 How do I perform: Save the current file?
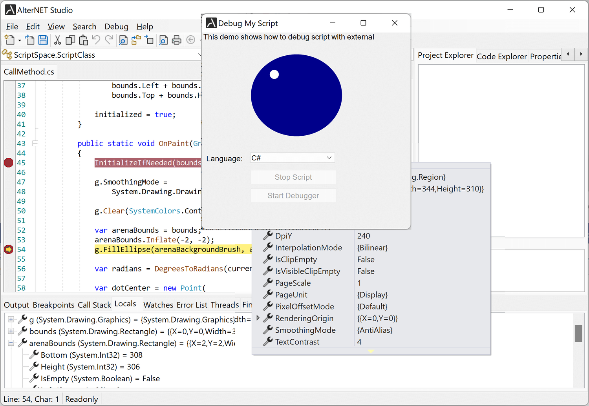point(43,40)
